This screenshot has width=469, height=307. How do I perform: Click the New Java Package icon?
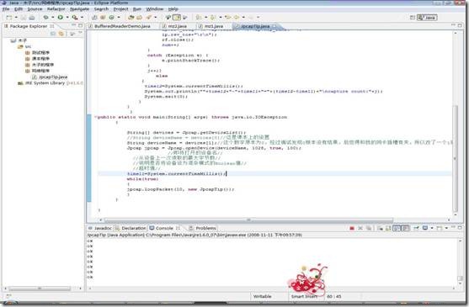103,18
